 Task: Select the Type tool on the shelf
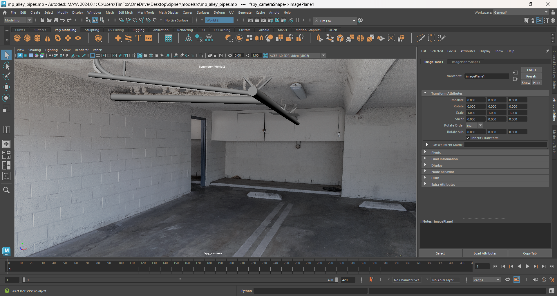(x=138, y=38)
